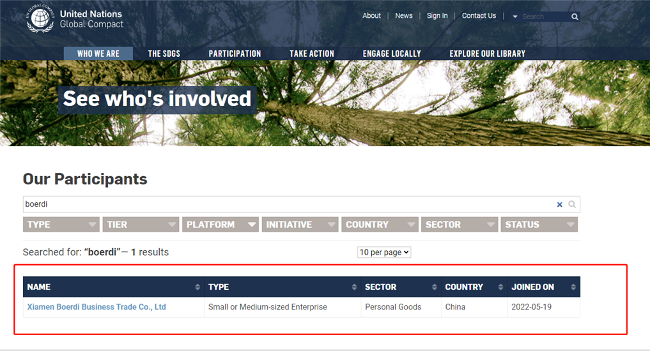Screen dimensions: 650x351
Task: Open the 10 per page selector
Action: 384,252
